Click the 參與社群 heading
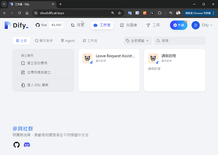The width and height of the screenshot is (218, 155). pyautogui.click(x=23, y=129)
